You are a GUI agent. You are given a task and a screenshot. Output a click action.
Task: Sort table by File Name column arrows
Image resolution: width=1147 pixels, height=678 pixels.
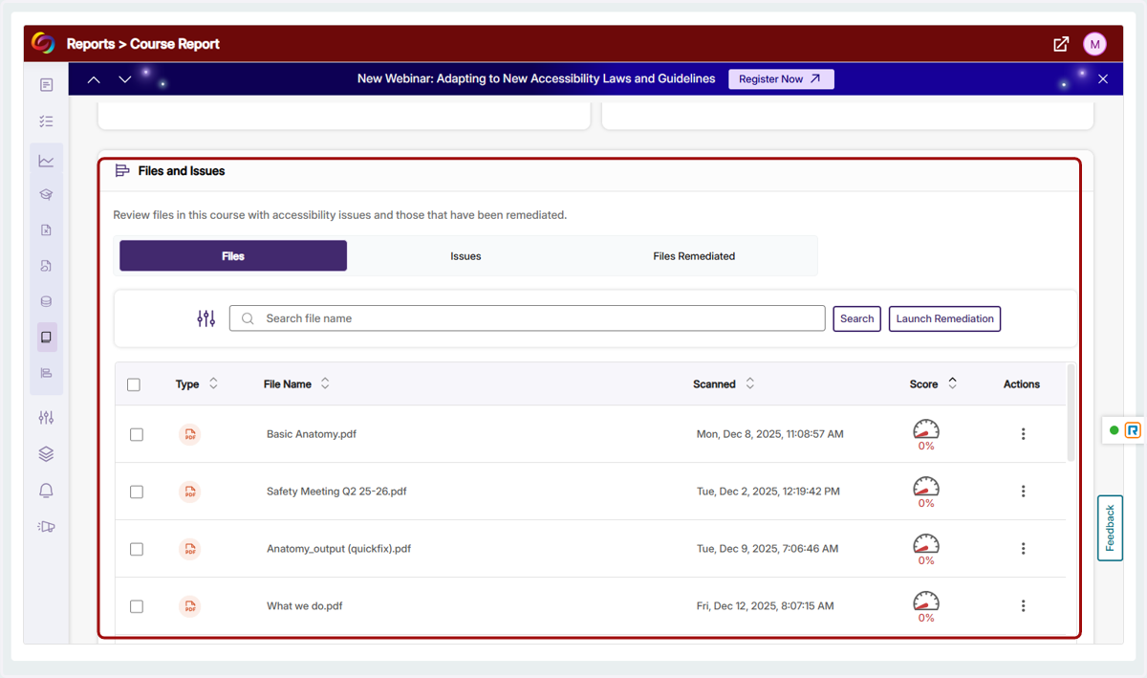point(325,383)
